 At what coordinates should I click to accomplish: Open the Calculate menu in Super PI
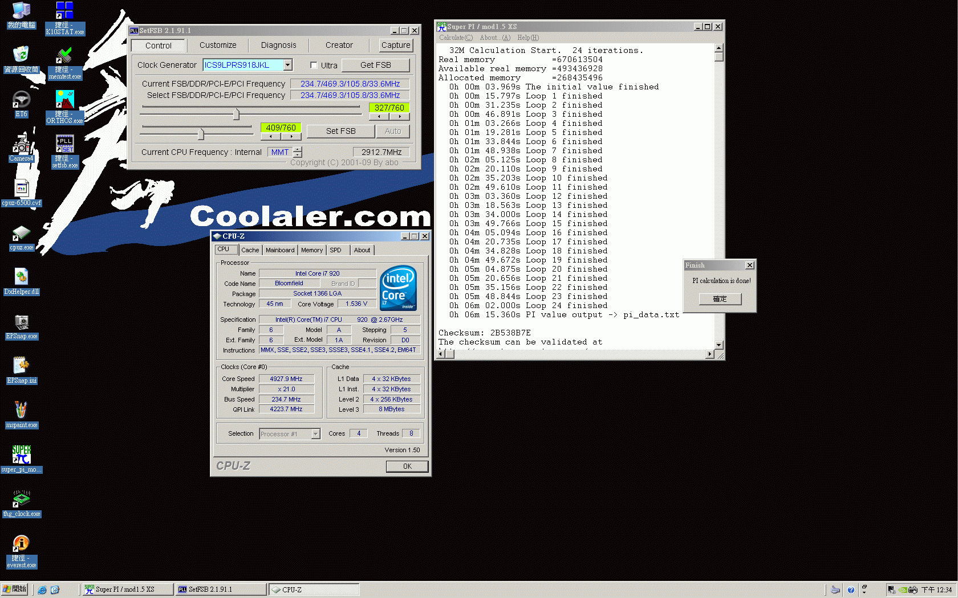coord(456,38)
